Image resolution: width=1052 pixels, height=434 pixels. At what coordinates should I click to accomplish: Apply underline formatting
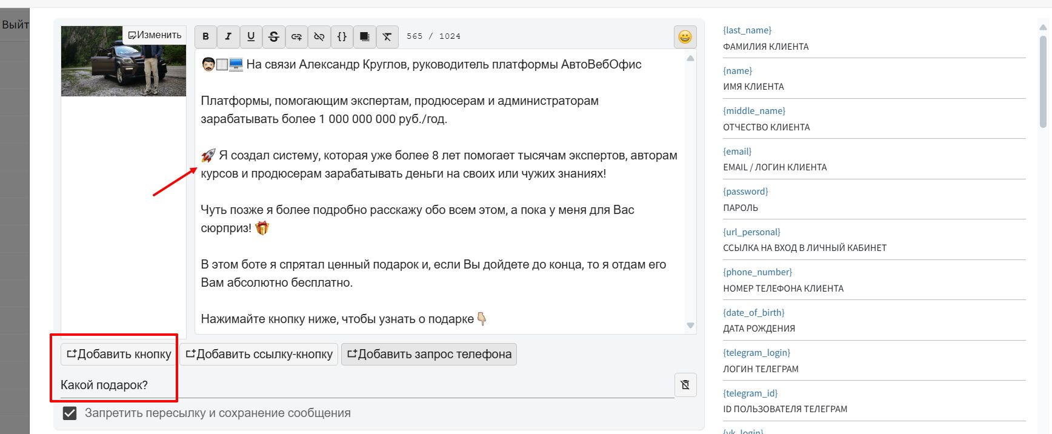(251, 36)
